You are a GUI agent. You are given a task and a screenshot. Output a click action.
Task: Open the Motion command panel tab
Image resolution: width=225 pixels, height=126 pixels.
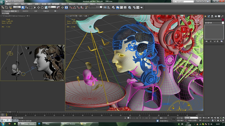[216, 16]
